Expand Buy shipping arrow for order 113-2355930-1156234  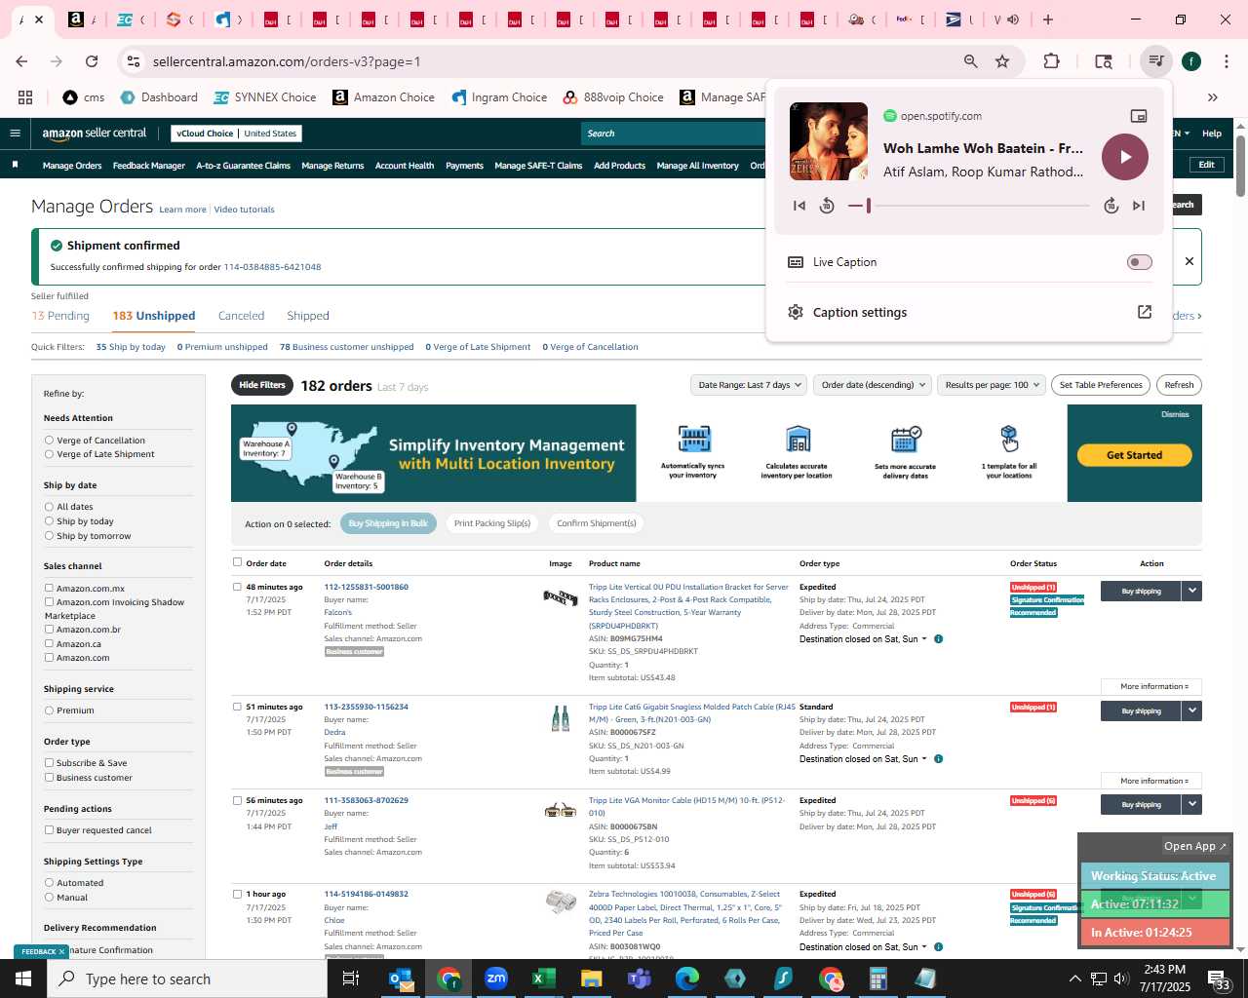1191,710
